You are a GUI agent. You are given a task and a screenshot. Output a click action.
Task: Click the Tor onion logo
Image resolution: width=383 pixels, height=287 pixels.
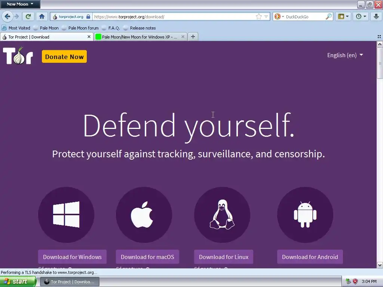[x=18, y=56]
